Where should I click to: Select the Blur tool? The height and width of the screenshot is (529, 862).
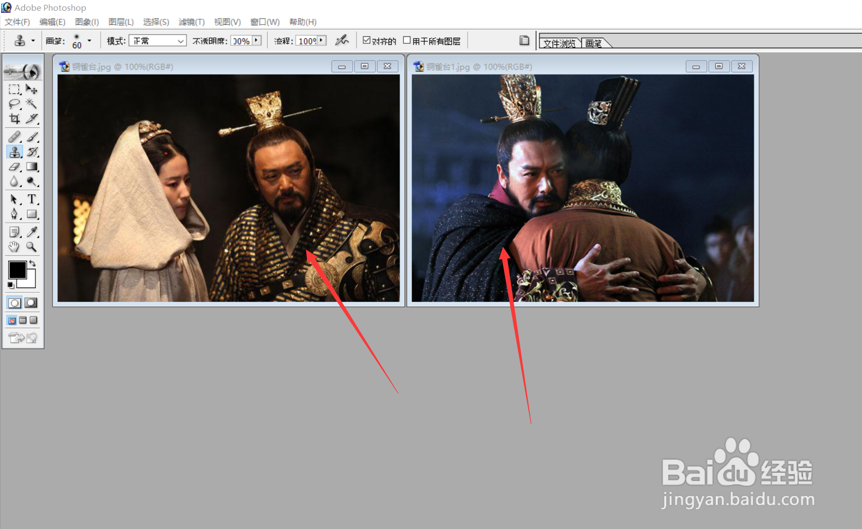(x=14, y=182)
